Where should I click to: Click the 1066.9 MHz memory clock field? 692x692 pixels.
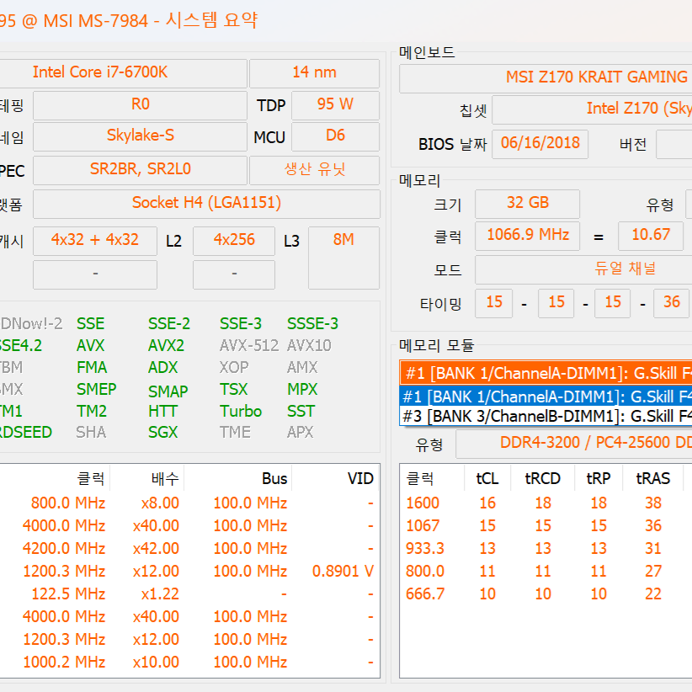pos(527,236)
